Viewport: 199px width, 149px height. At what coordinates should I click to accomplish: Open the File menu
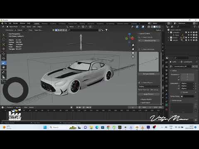click(x=6, y=23)
